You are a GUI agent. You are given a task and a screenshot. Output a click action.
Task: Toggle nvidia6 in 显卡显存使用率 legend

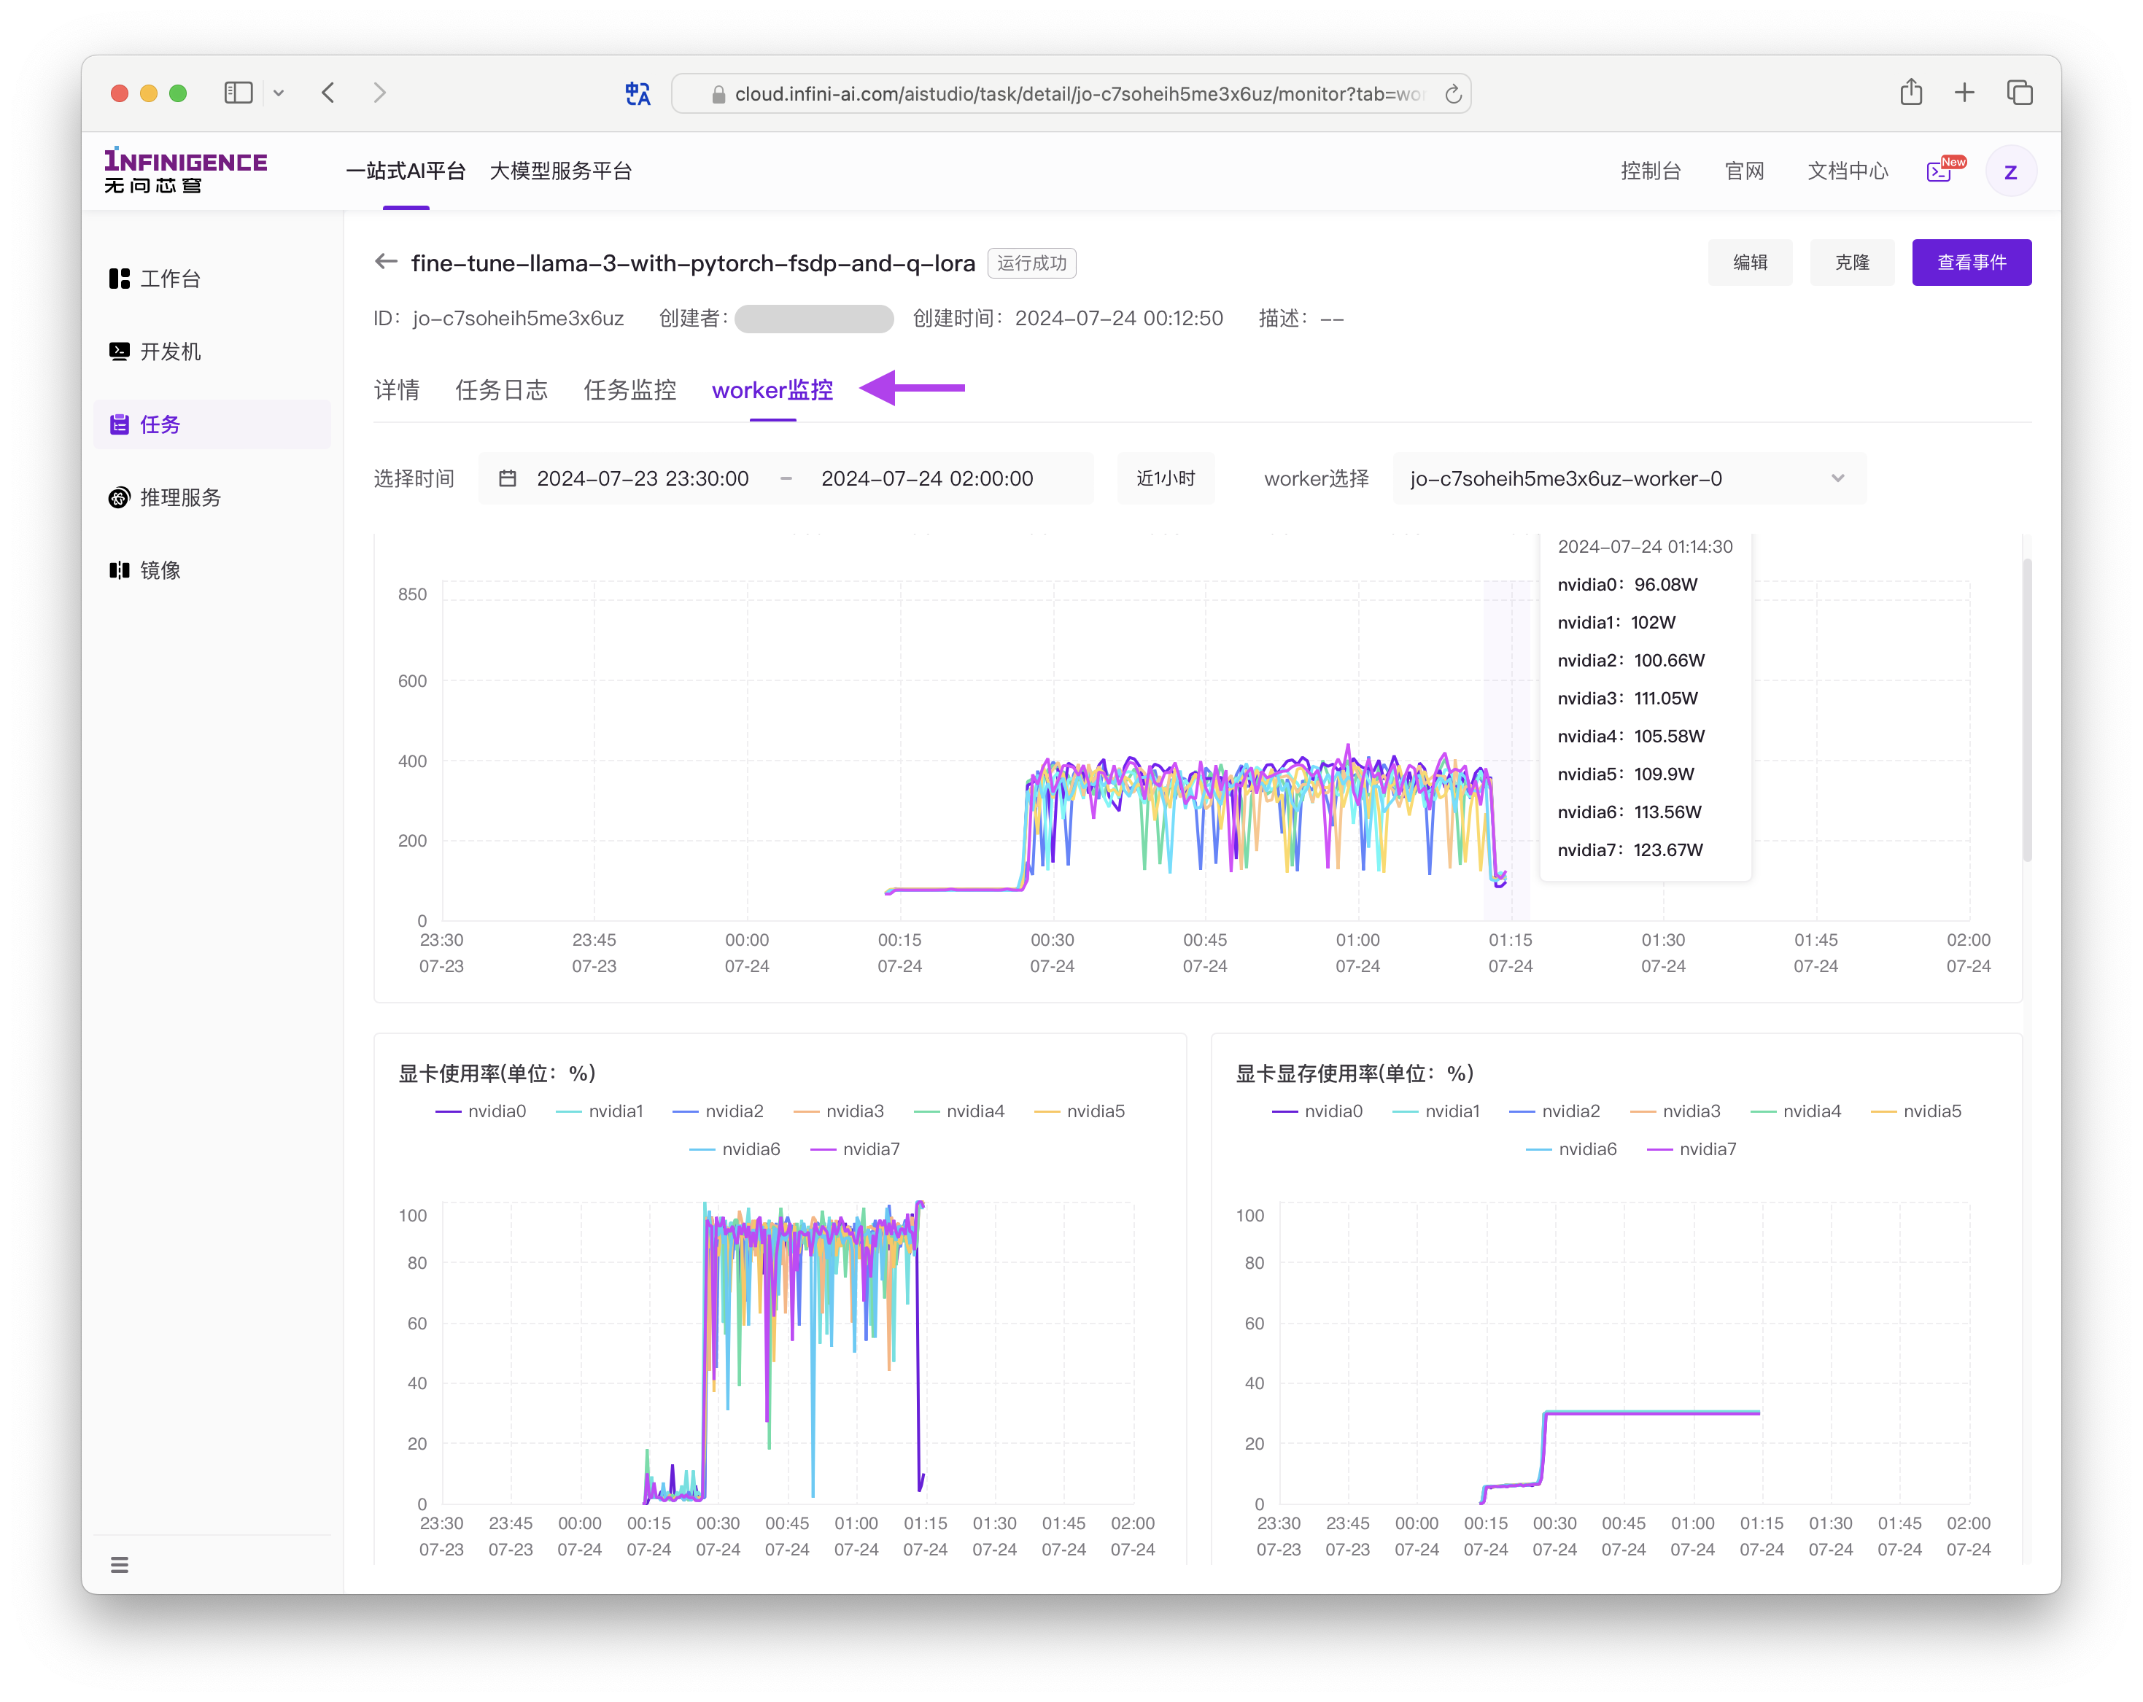[x=1571, y=1149]
